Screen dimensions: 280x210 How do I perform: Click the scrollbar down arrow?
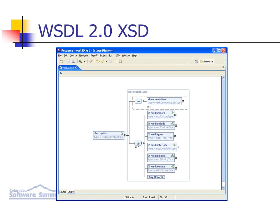pyautogui.click(x=223, y=188)
